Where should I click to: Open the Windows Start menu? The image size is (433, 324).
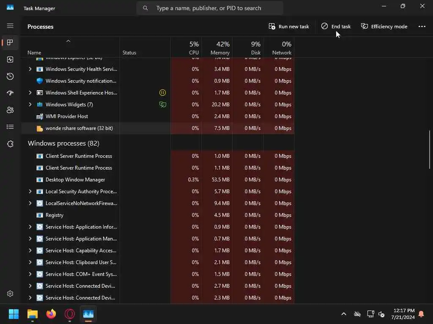[14, 314]
